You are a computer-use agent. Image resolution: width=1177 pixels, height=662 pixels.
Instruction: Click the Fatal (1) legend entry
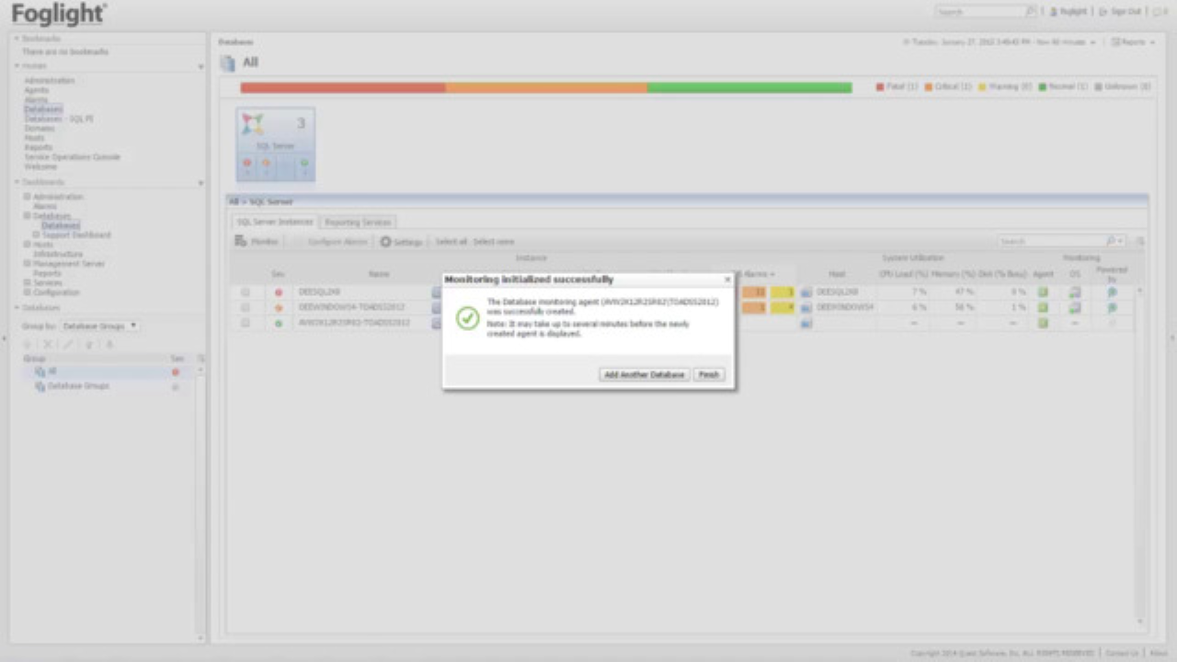tap(897, 86)
